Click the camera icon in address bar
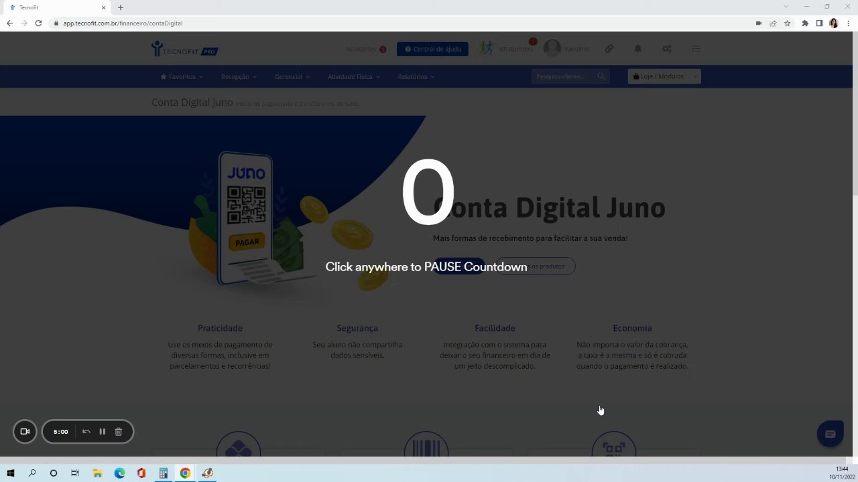858x482 pixels. 759,23
